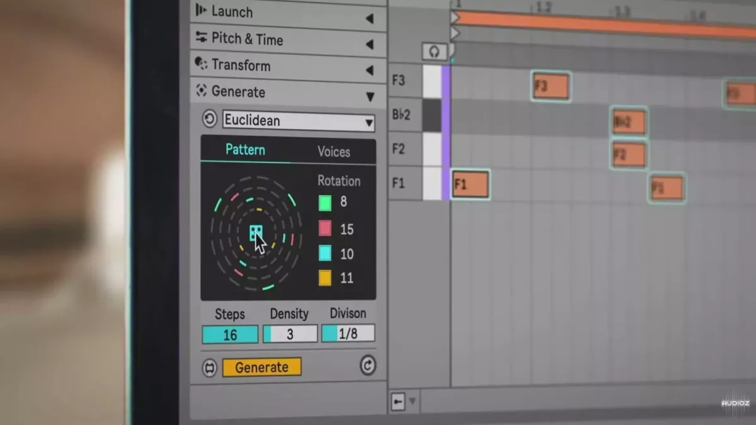The image size is (756, 425).
Task: Click the Transform panel icon
Action: coord(202,64)
